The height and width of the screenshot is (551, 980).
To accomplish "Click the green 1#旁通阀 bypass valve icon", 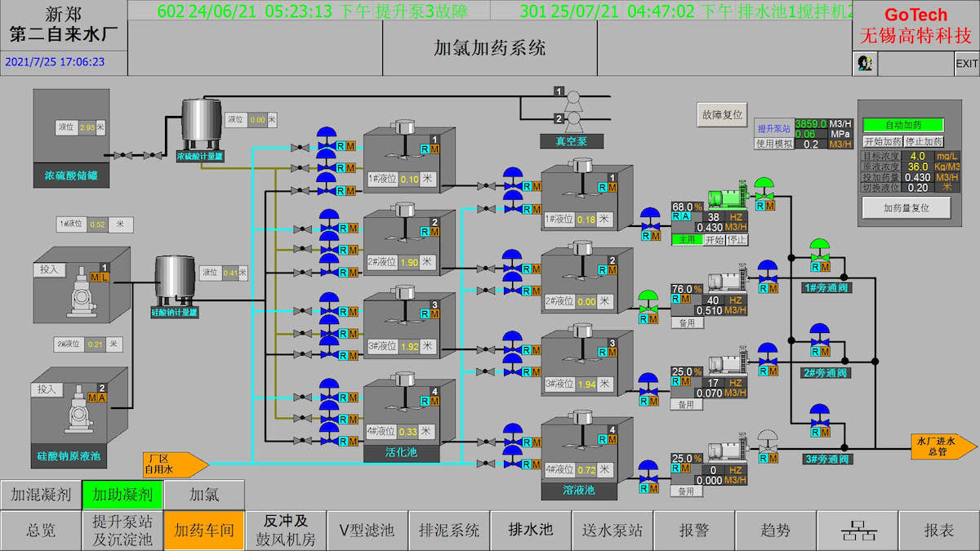I will [x=819, y=250].
